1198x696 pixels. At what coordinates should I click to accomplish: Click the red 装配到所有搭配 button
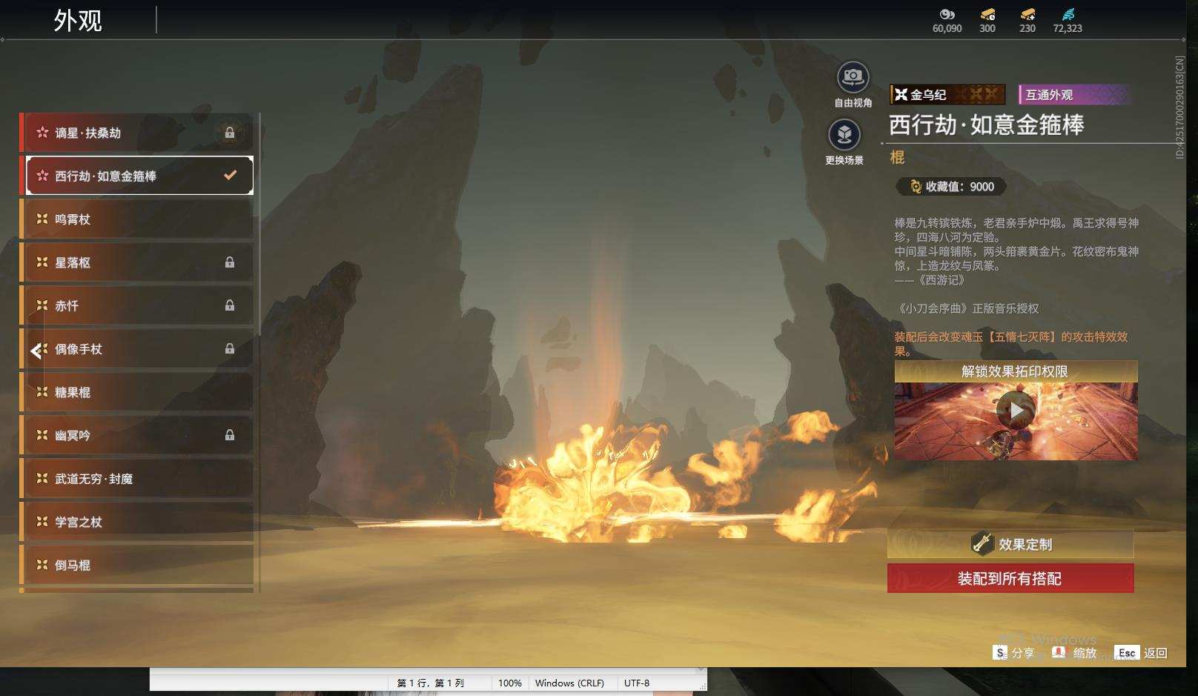click(1010, 578)
